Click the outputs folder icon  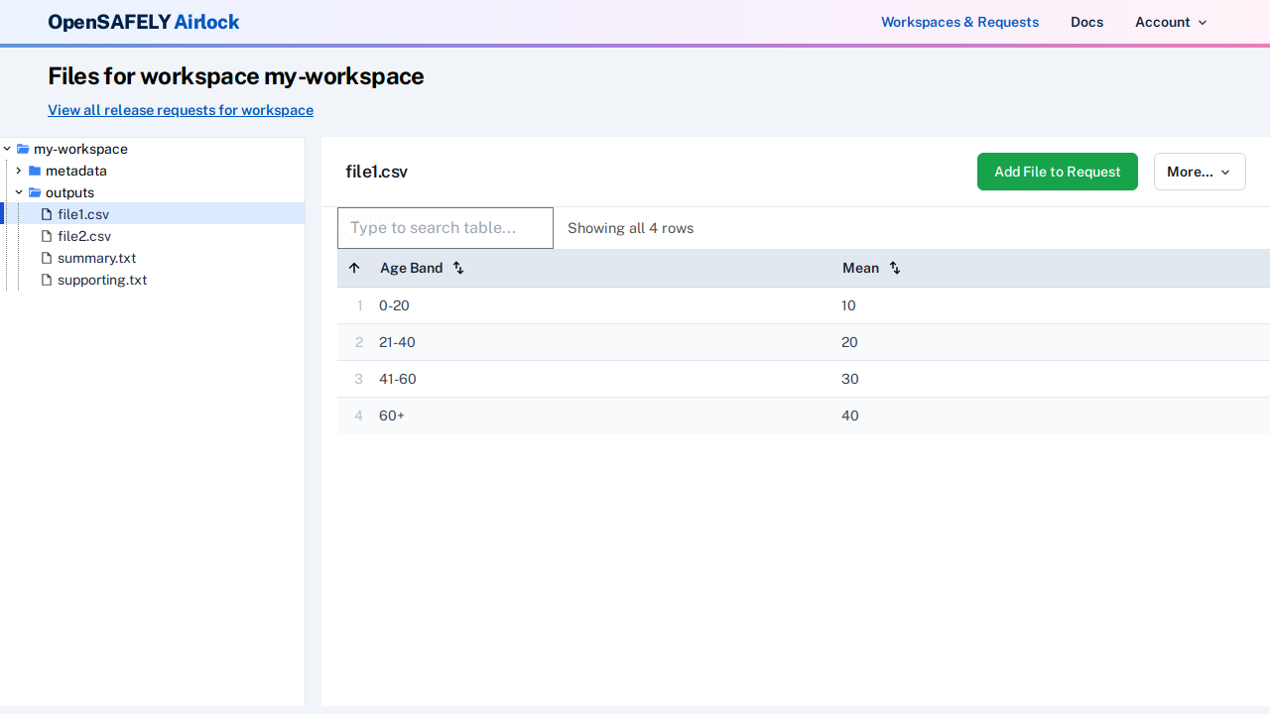[x=35, y=192]
